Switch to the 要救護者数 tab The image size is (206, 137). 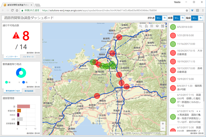click(29, 91)
